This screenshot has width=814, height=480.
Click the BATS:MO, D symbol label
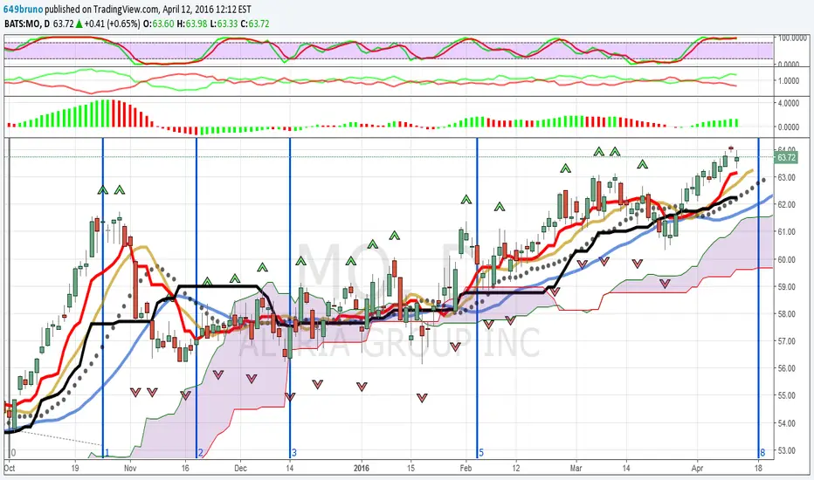[x=27, y=24]
